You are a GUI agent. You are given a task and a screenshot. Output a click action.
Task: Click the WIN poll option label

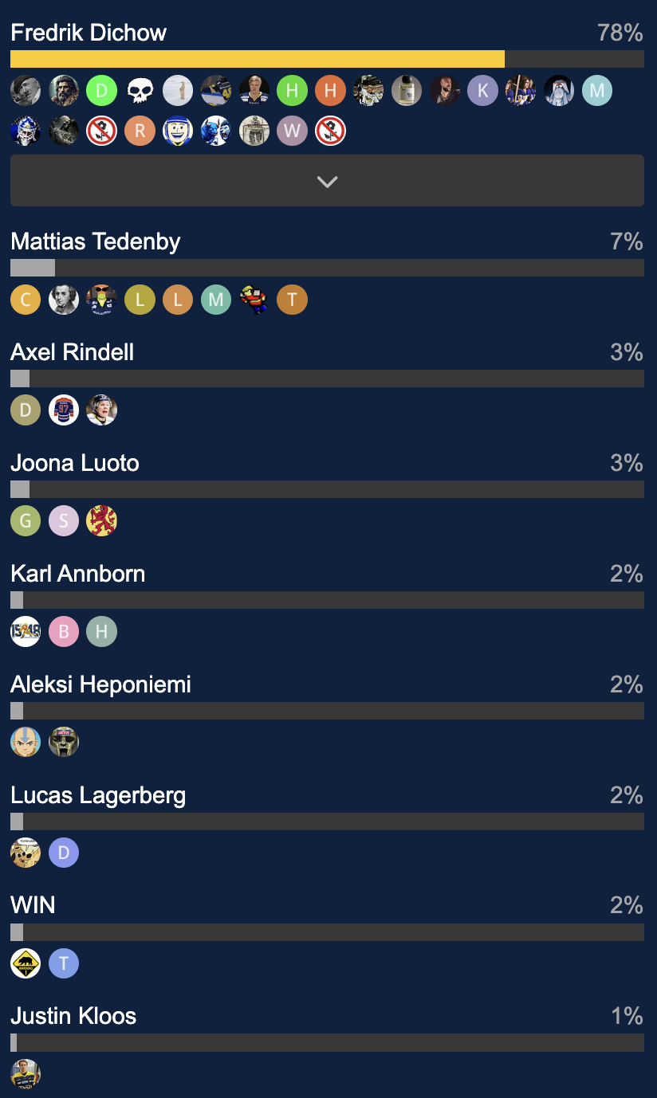(x=33, y=905)
